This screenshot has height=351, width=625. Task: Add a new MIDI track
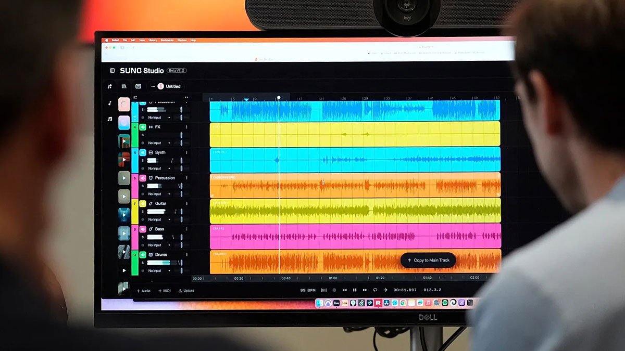pos(164,291)
